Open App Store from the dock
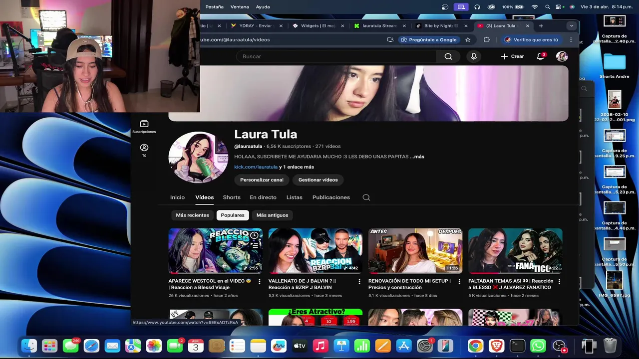This screenshot has height=359, width=639. coord(403,346)
